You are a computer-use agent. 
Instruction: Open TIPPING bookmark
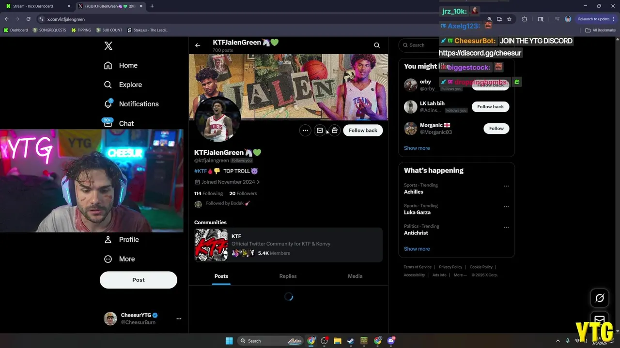coord(81,30)
